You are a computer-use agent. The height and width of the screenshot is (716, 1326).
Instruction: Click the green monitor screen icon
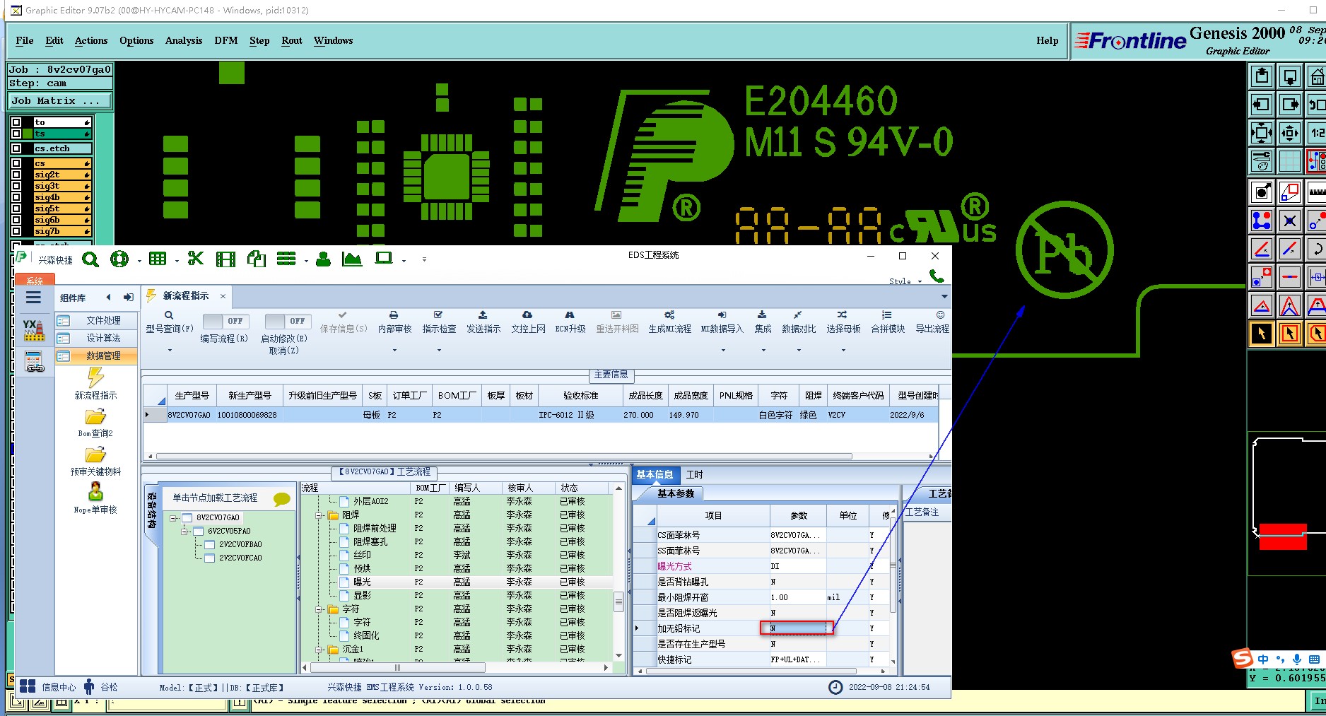384,258
